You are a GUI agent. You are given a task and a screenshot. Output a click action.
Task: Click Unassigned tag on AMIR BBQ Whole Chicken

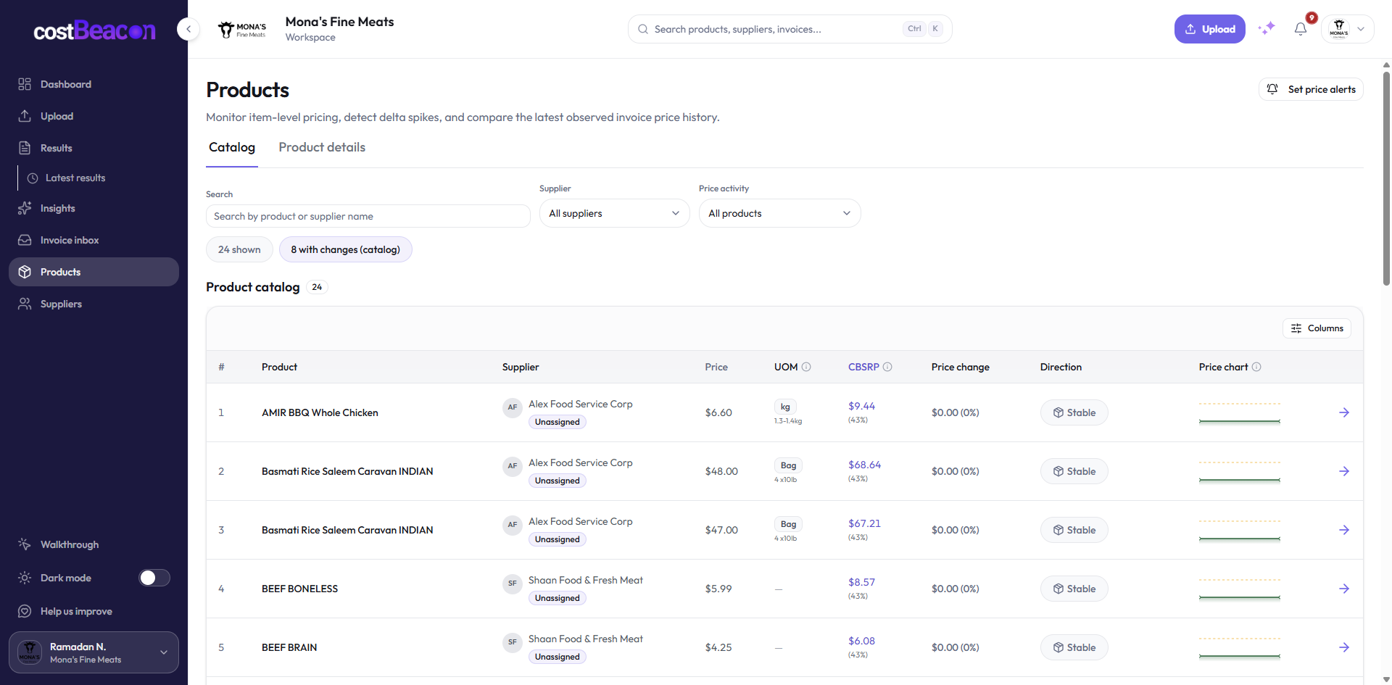(558, 422)
